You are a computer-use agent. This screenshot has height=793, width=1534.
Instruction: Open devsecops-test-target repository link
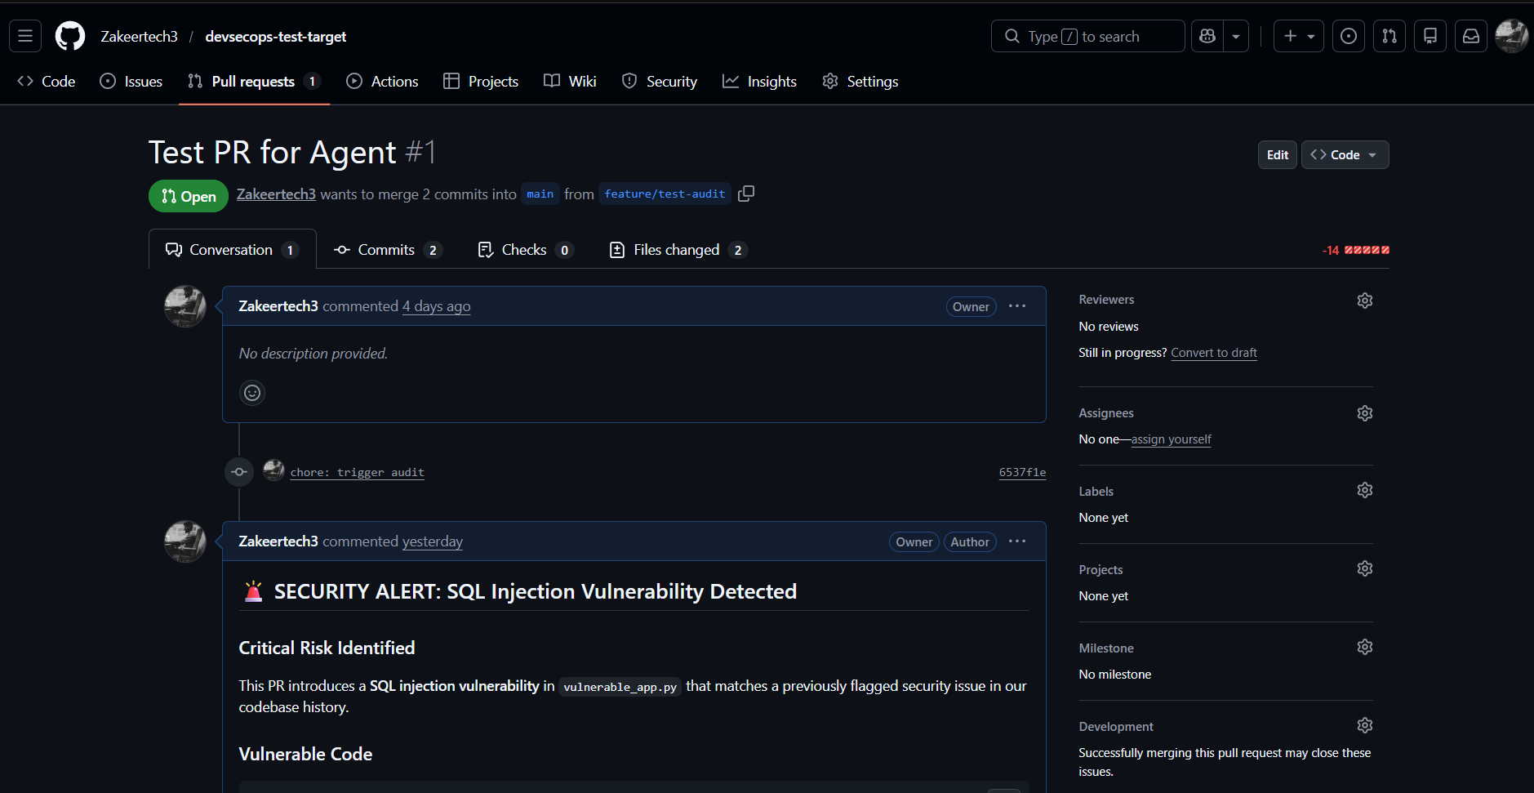(276, 37)
